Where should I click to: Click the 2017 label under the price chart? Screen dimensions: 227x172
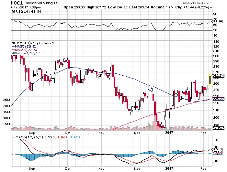[169, 133]
